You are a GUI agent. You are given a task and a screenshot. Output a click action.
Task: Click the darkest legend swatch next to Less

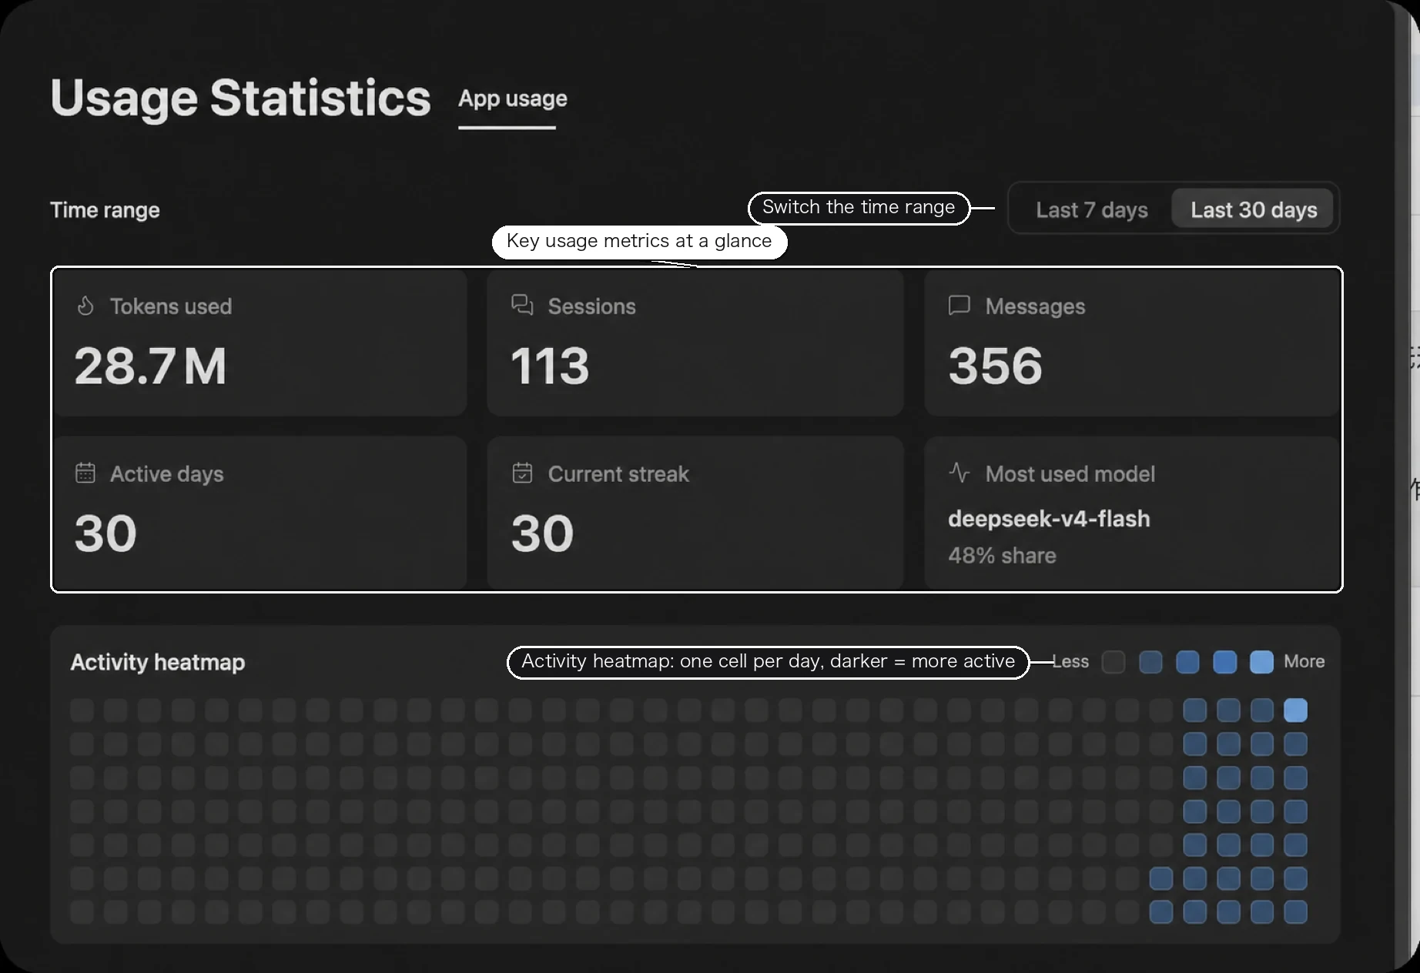coord(1114,662)
